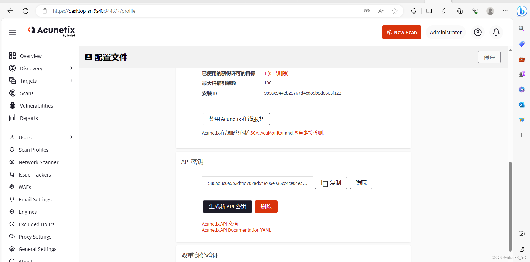Open browser extensions puzzle icon
Image resolution: width=530 pixels, height=262 pixels.
click(414, 11)
